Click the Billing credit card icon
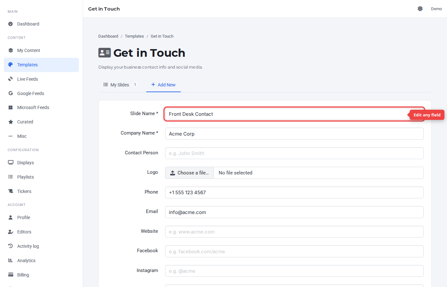This screenshot has height=287, width=447. pyautogui.click(x=11, y=275)
